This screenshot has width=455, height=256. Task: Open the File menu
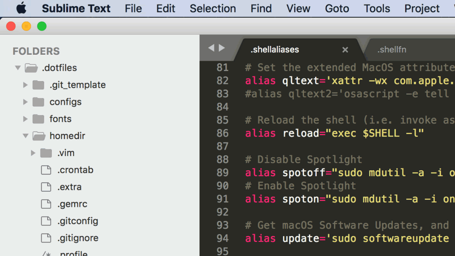[x=133, y=8]
